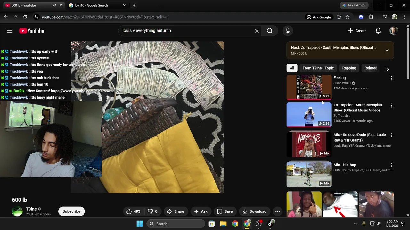Click Ask Gemini button

coord(354,5)
